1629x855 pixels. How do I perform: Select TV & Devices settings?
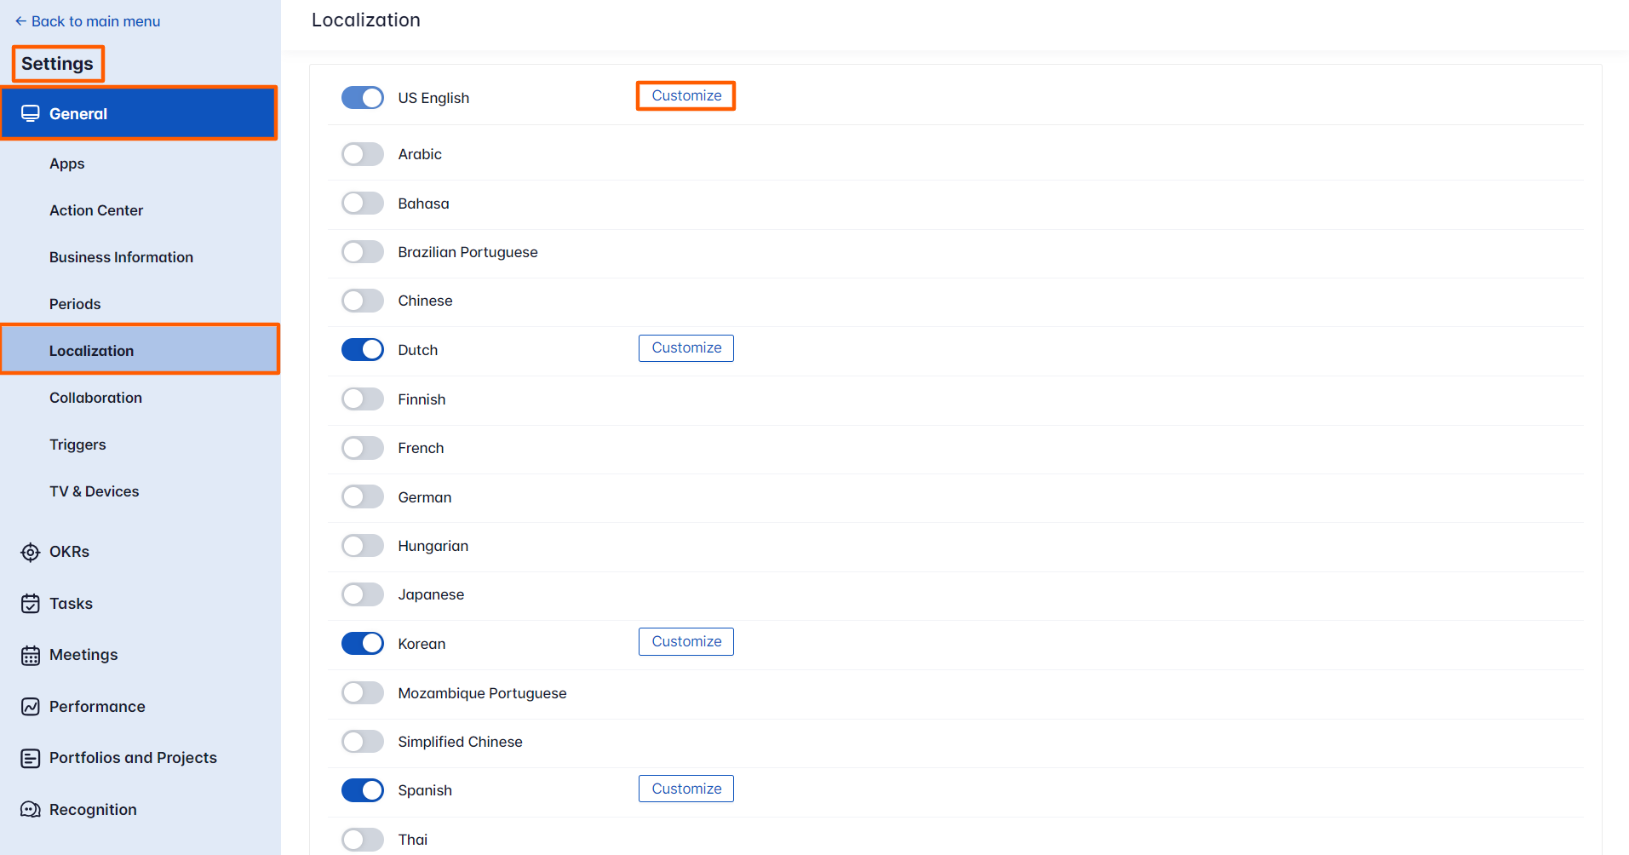pyautogui.click(x=94, y=491)
